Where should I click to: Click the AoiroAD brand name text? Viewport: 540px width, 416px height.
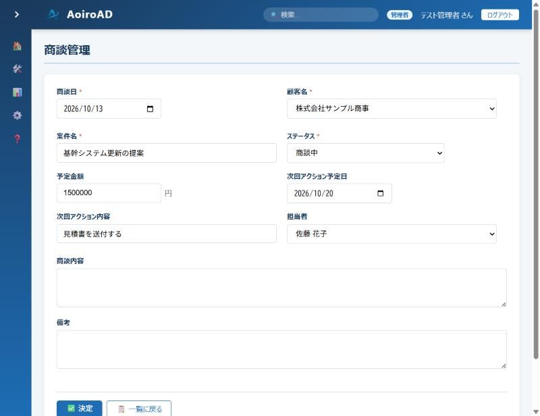click(x=90, y=14)
